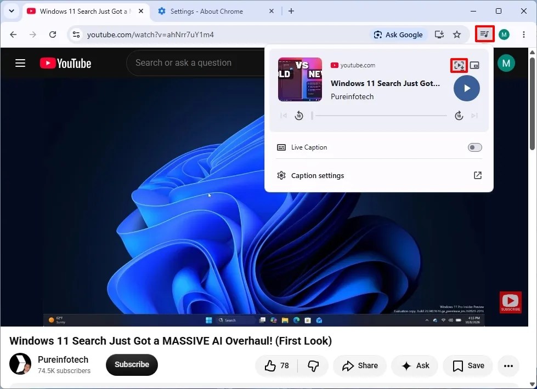Enter picture-in-picture from media popup
Screen dimensions: 537x389
pos(474,65)
